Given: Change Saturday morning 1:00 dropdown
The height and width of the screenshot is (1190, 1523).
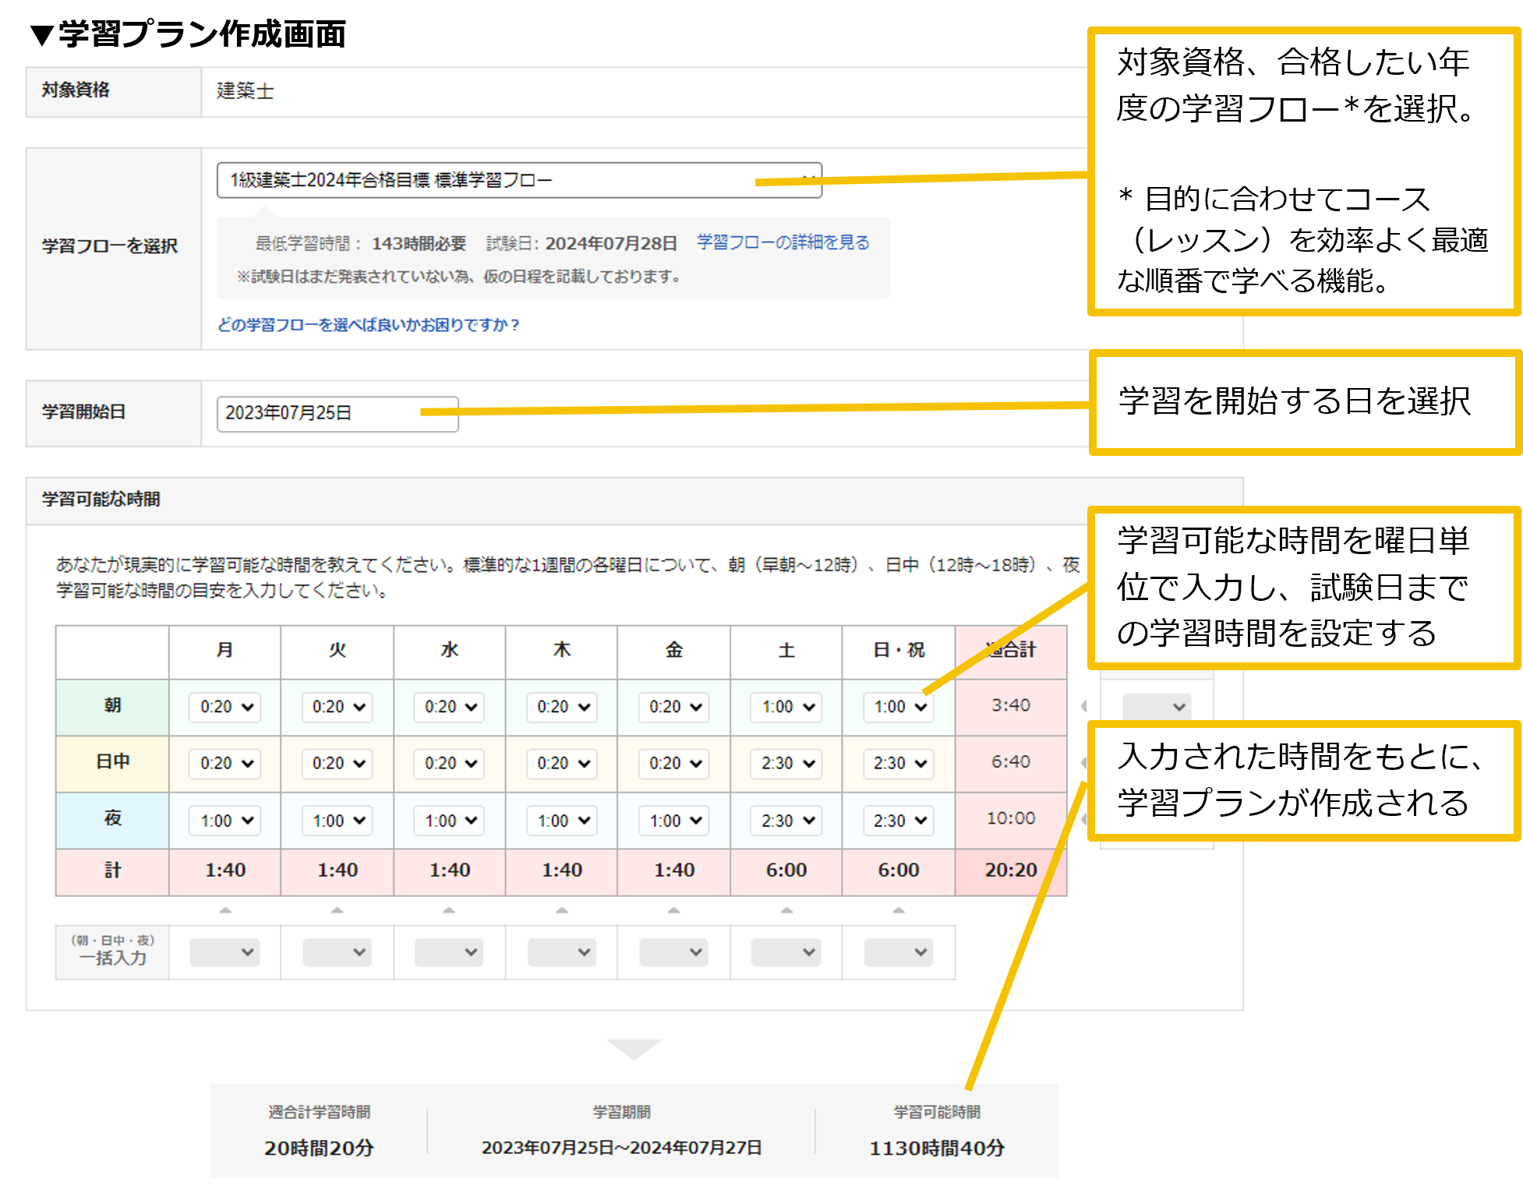Looking at the screenshot, I should click(x=786, y=707).
